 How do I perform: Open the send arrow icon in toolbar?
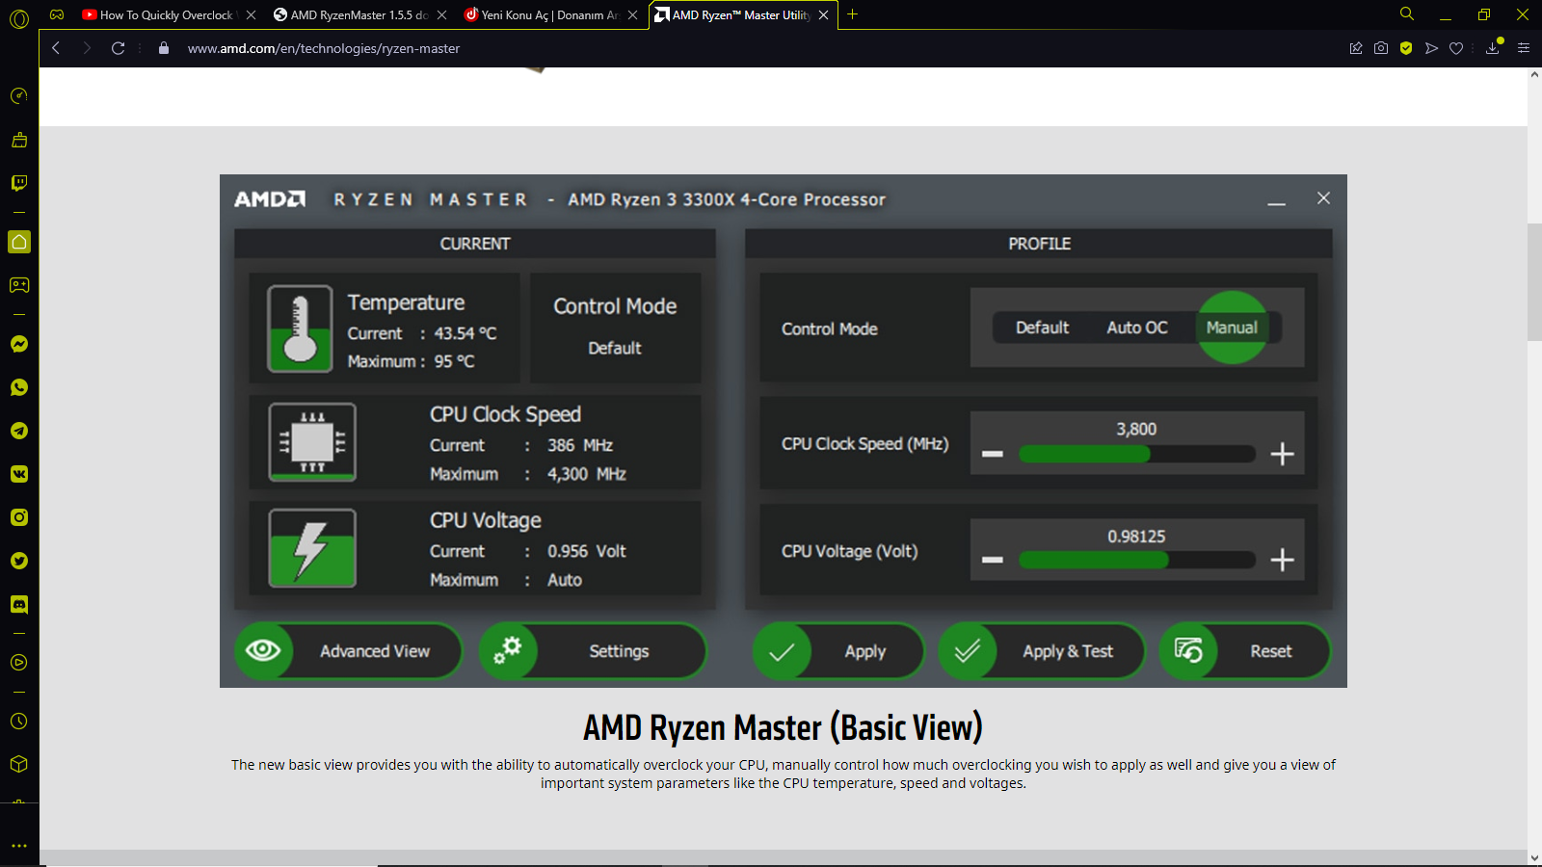(1431, 48)
